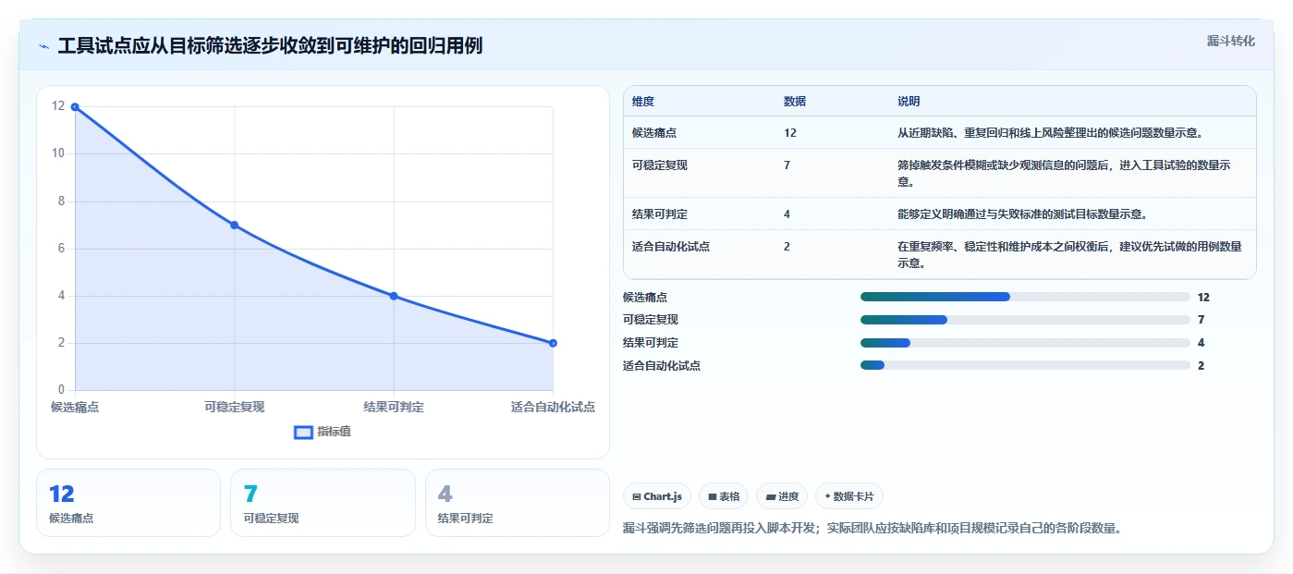Click the x-axis label 适合自动化试点
Screen dimensions: 1293x574
[553, 407]
